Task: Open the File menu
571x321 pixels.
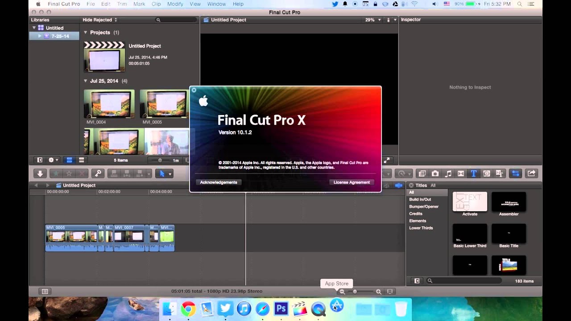Action: 91,4
